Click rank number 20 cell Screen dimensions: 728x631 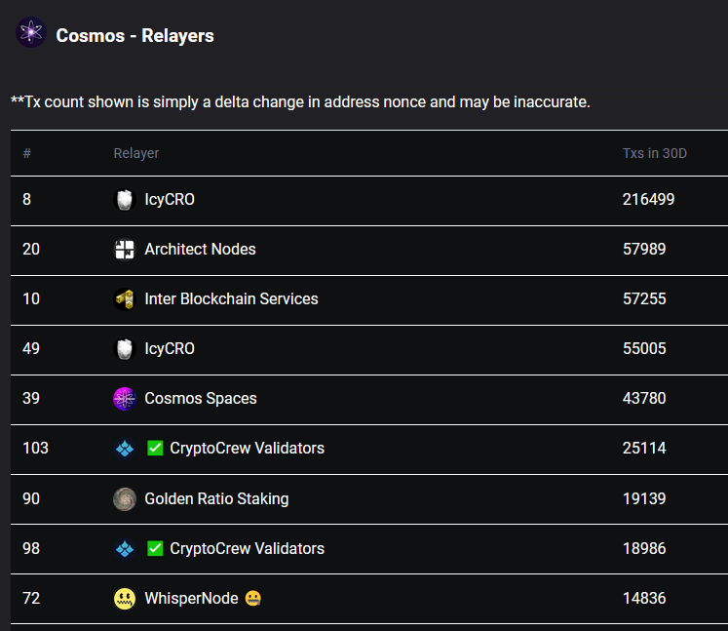coord(31,250)
